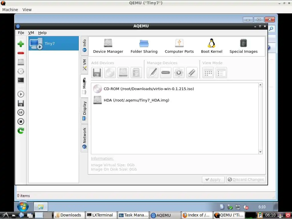The height and width of the screenshot is (219, 292).
Task: Click the green reset VM arrow icon
Action: 21,131
